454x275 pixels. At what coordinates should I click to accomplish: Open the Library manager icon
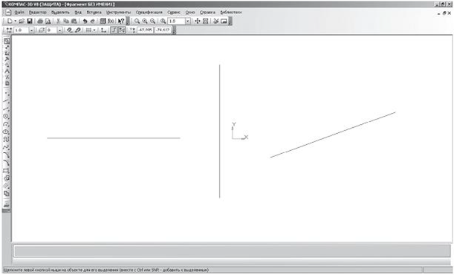[x=103, y=21]
